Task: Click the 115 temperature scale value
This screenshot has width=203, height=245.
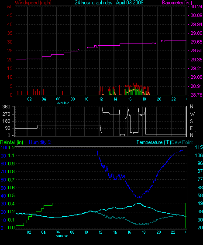Action: coord(199,147)
